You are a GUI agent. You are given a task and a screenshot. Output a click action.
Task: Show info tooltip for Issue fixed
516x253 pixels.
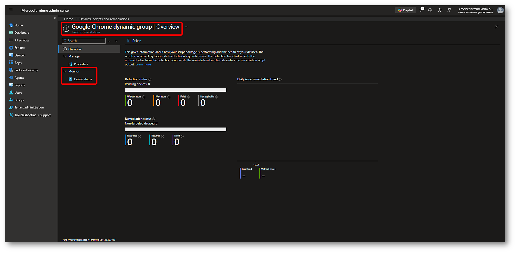point(140,136)
